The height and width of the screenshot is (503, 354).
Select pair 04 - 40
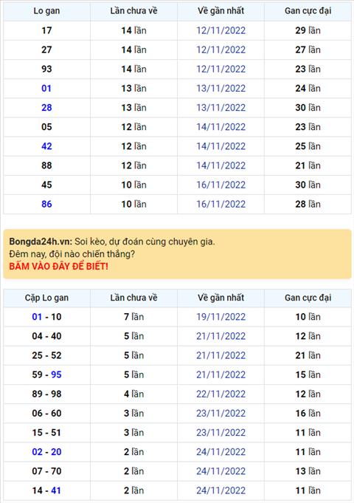[46, 336]
